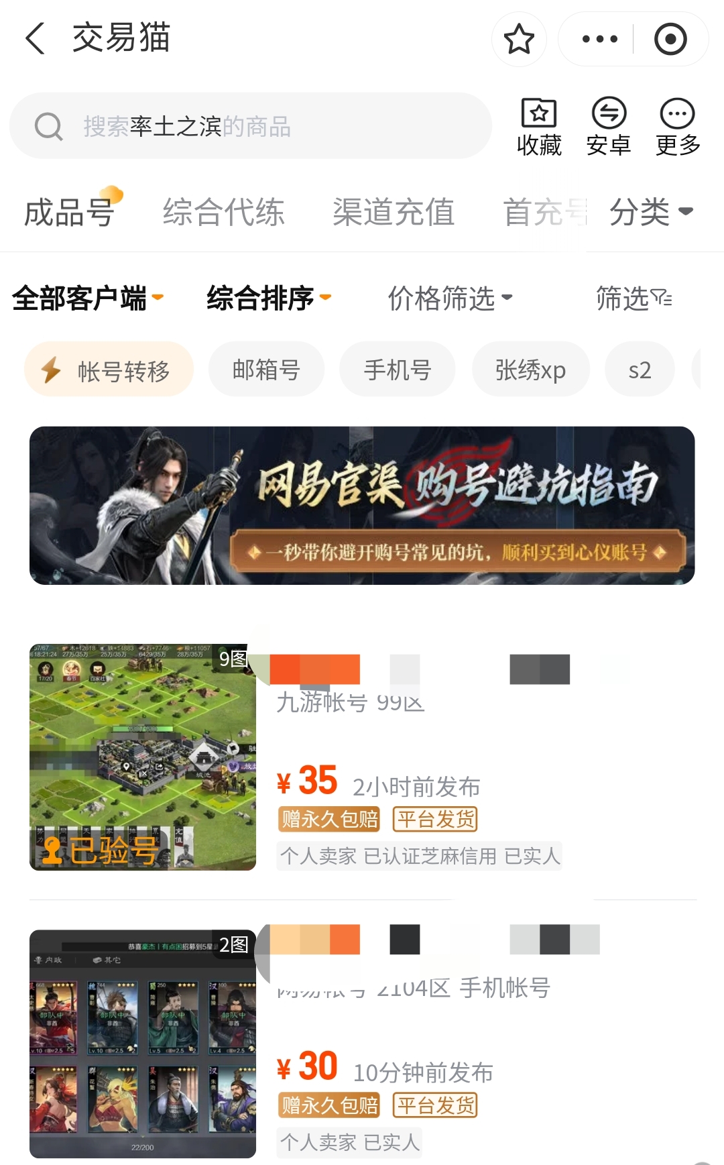Tap the back arrow icon

35,38
